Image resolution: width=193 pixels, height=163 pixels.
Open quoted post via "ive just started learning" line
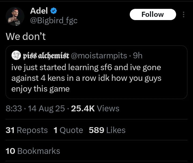coord(86,67)
